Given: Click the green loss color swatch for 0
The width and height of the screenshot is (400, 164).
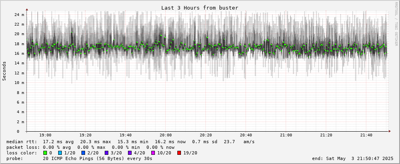Looking at the screenshot, I should (x=45, y=153).
